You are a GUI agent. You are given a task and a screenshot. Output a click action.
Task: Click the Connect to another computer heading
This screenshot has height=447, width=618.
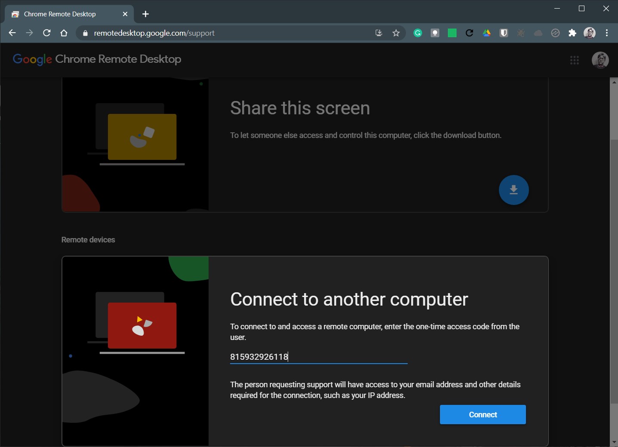[349, 300]
